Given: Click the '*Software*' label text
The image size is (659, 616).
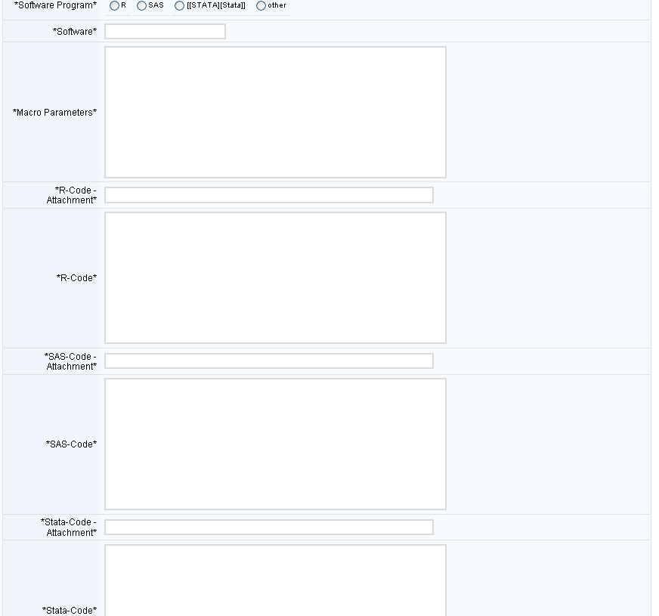Looking at the screenshot, I should point(75,32).
